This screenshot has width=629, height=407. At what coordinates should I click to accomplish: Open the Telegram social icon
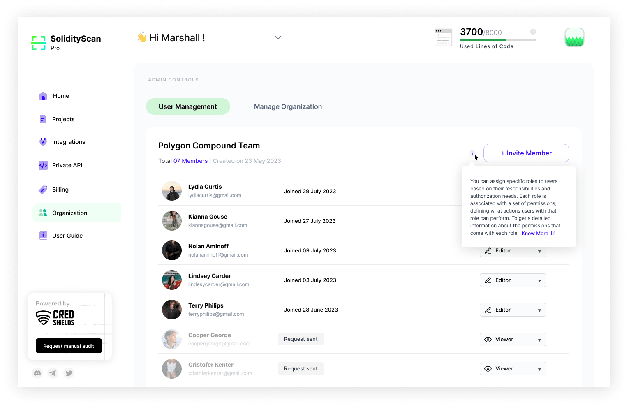click(x=53, y=373)
